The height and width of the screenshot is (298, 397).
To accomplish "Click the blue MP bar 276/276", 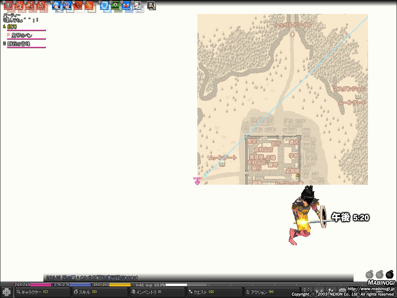I will point(72,285).
